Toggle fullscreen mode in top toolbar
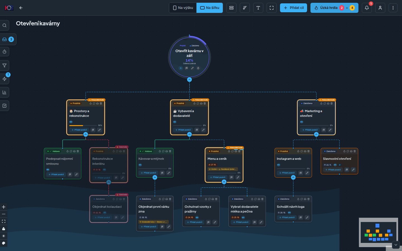 tap(272, 8)
